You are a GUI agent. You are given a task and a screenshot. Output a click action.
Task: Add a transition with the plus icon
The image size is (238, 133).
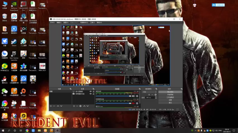coord(149,95)
